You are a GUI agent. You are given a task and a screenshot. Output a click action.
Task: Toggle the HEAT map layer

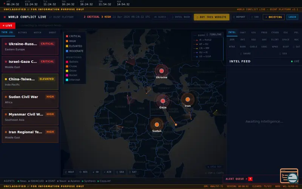click(69, 172)
